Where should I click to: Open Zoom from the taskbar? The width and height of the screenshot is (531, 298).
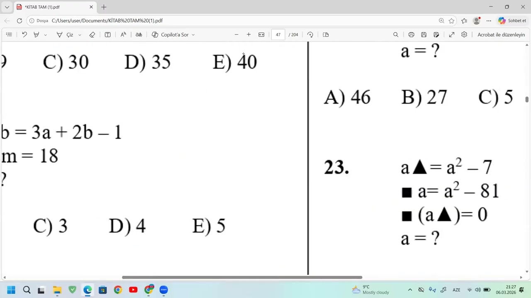(163, 290)
